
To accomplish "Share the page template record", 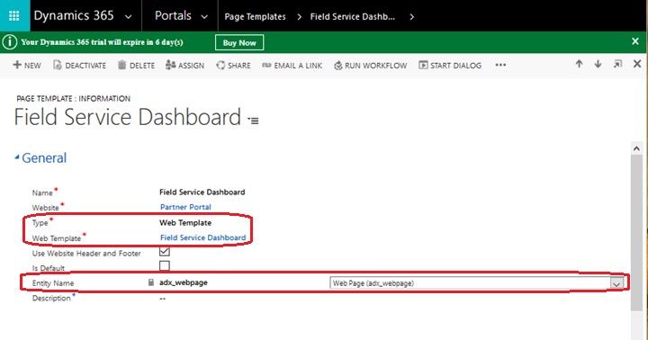I will click(x=233, y=66).
